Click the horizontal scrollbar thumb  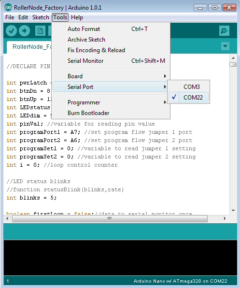[x=110, y=218]
